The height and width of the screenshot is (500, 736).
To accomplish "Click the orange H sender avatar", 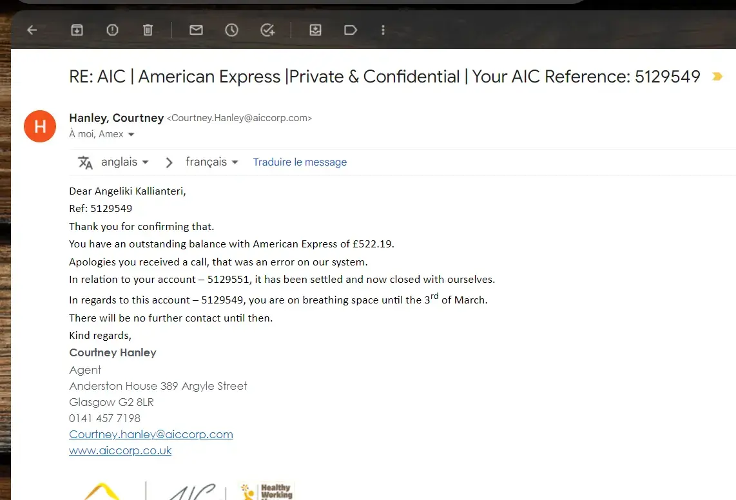I will (40, 126).
